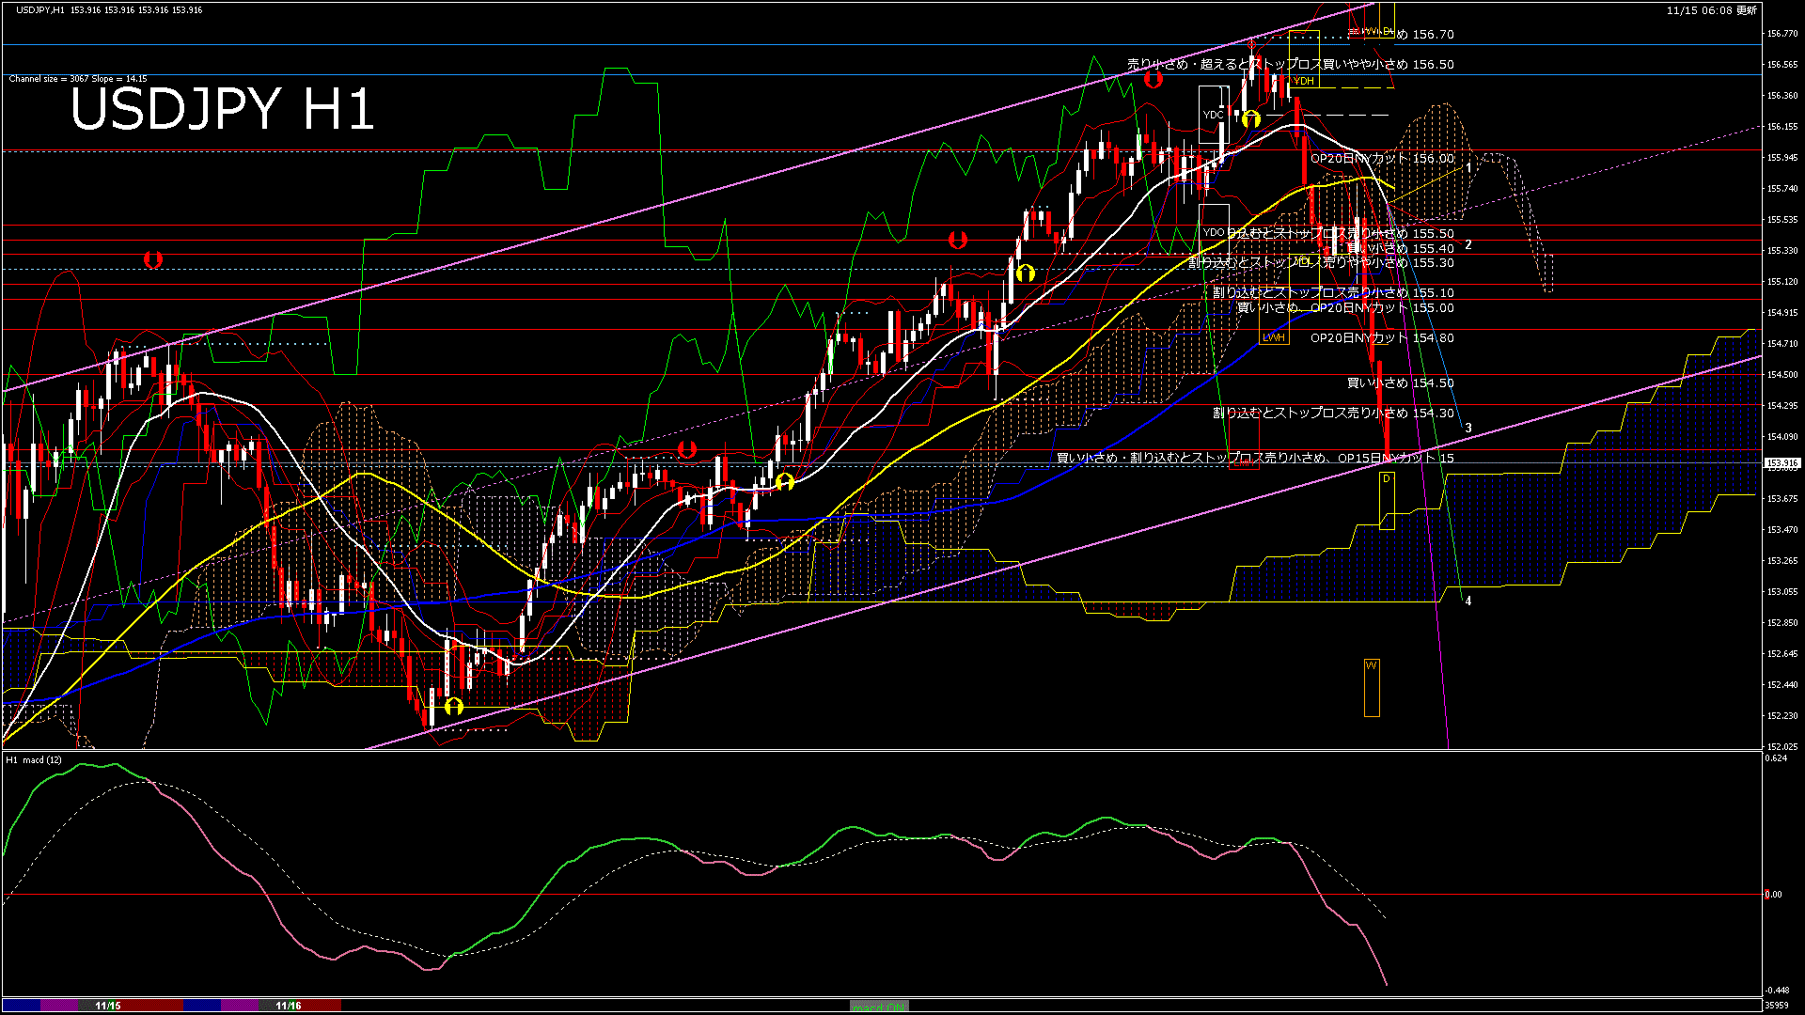
Task: Click the 11/15 date on session bar
Action: point(108,1006)
